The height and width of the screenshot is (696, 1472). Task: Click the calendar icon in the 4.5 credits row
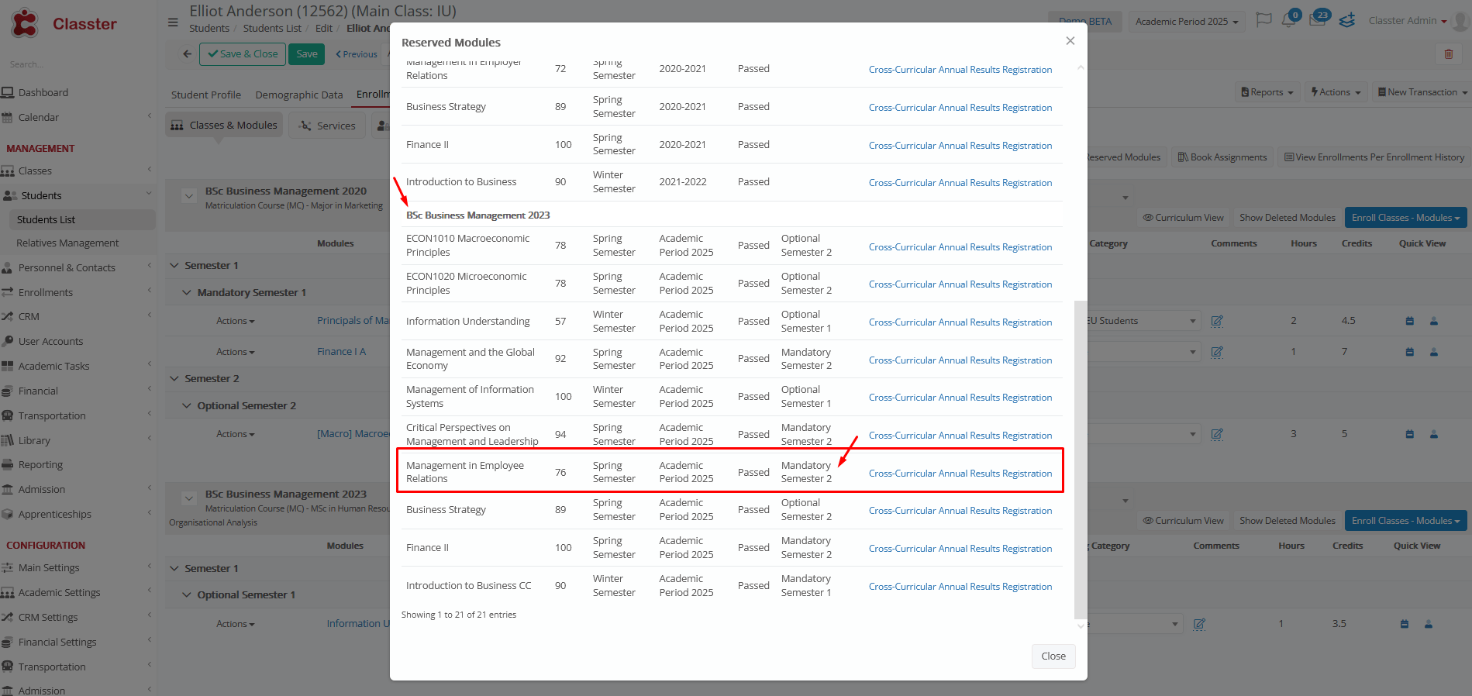pyautogui.click(x=1410, y=321)
